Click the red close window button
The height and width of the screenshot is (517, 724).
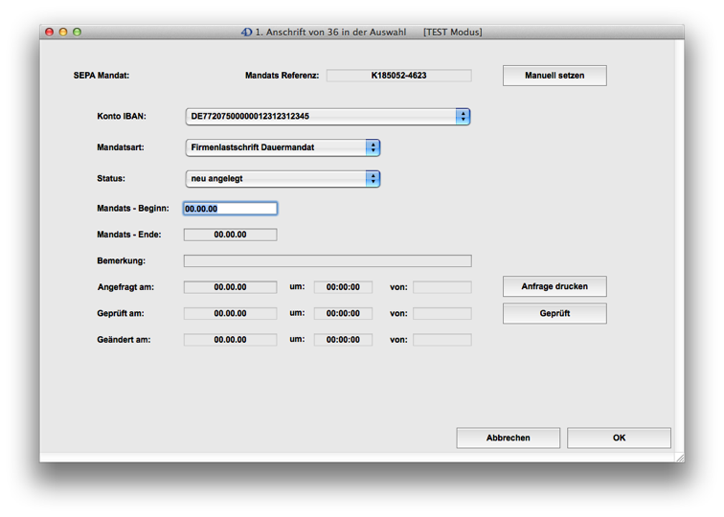pos(50,32)
